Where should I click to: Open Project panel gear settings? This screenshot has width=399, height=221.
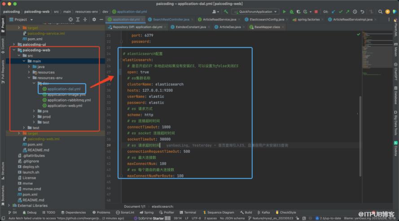pyautogui.click(x=93, y=20)
